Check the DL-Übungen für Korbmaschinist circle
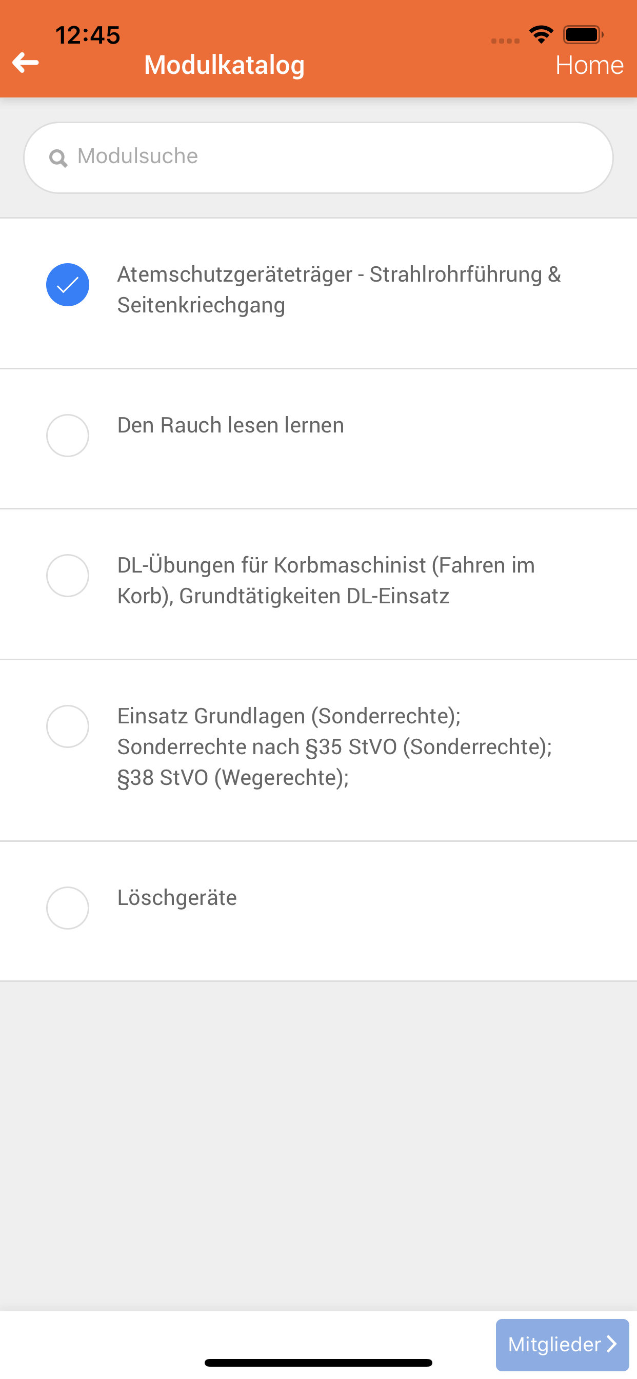 (x=68, y=576)
